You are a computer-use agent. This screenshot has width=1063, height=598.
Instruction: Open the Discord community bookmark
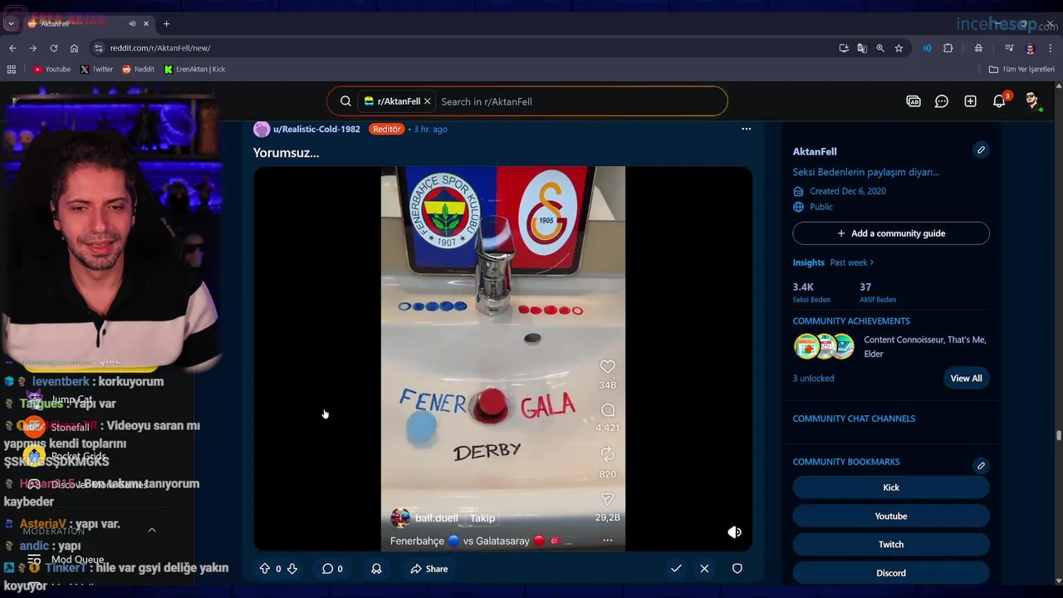point(891,573)
